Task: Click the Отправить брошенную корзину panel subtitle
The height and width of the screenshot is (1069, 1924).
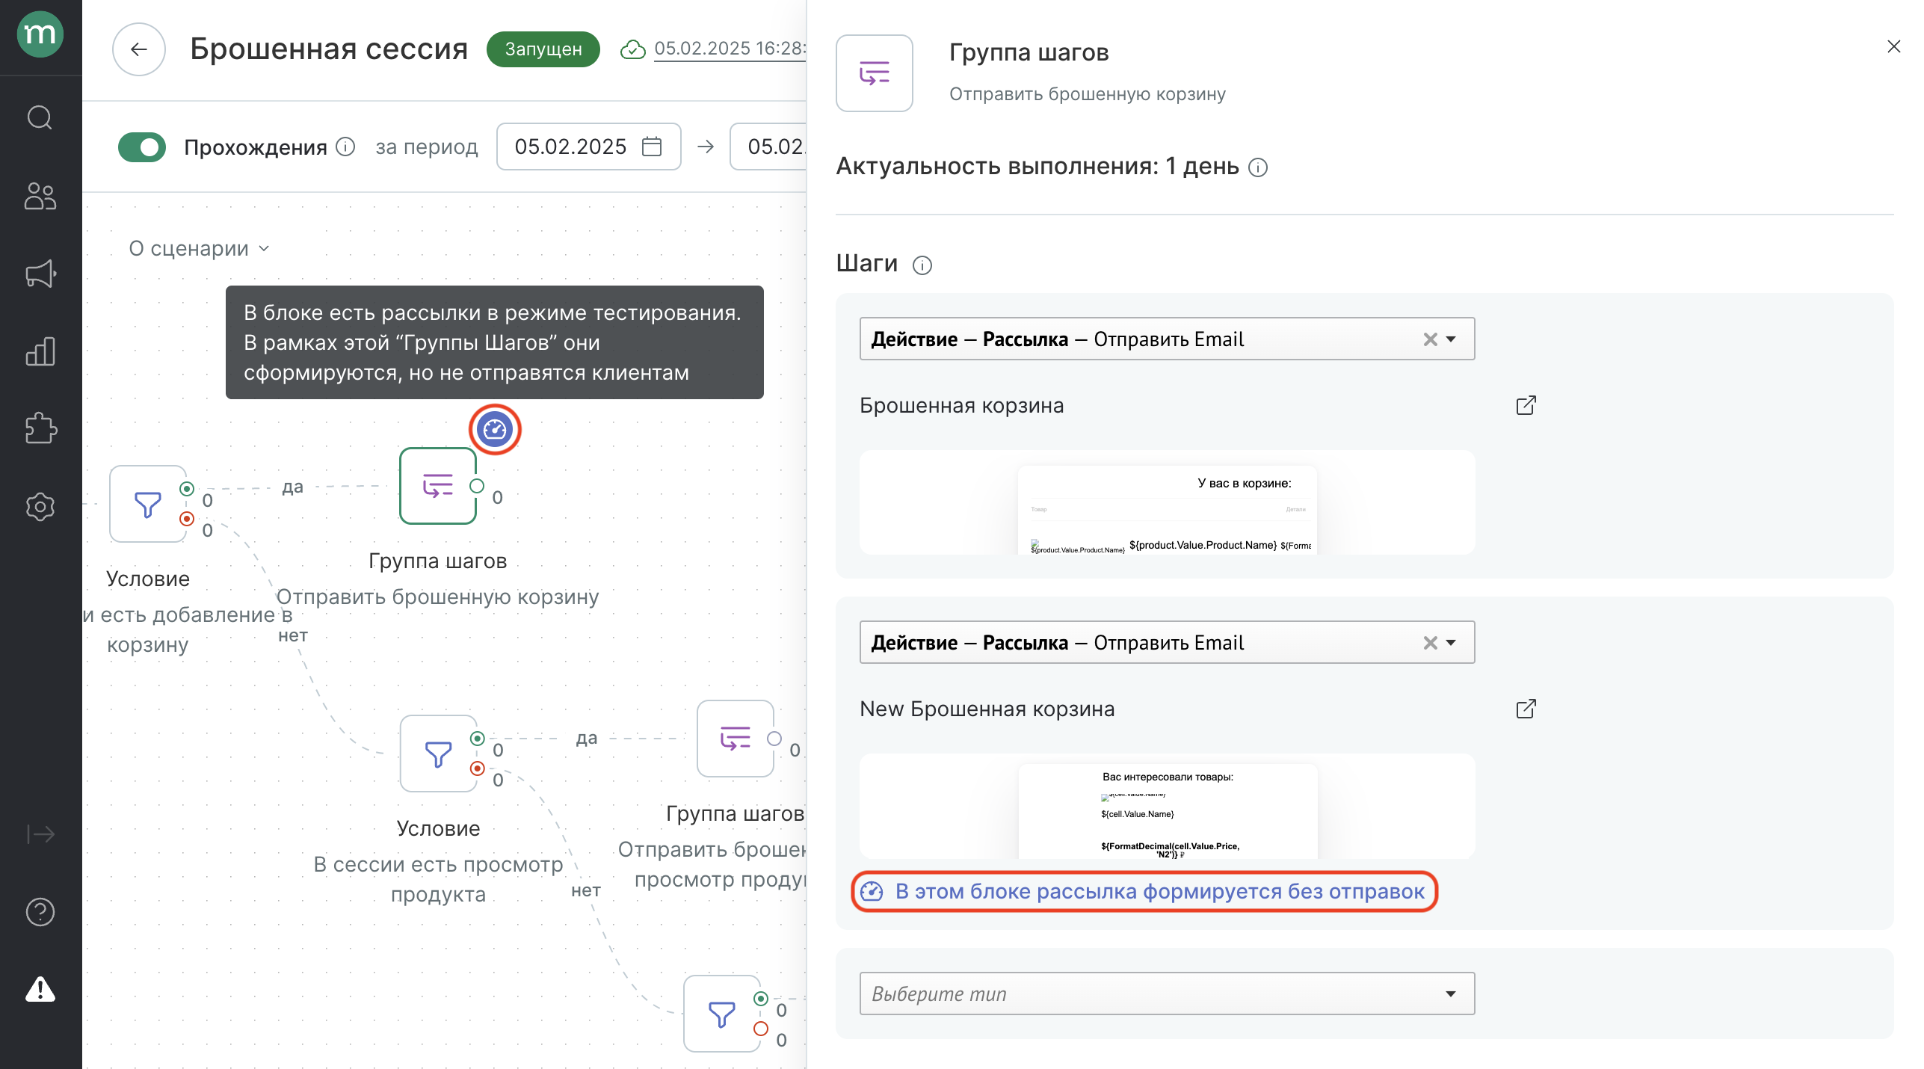Action: click(x=1088, y=94)
